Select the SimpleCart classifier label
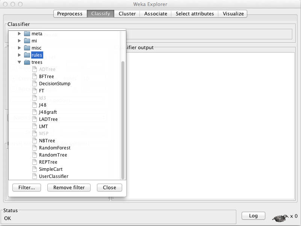 coord(51,169)
